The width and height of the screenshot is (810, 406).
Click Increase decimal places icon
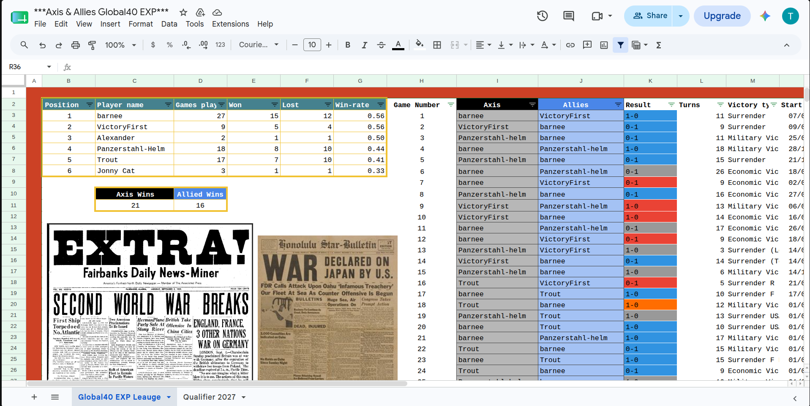tap(203, 45)
